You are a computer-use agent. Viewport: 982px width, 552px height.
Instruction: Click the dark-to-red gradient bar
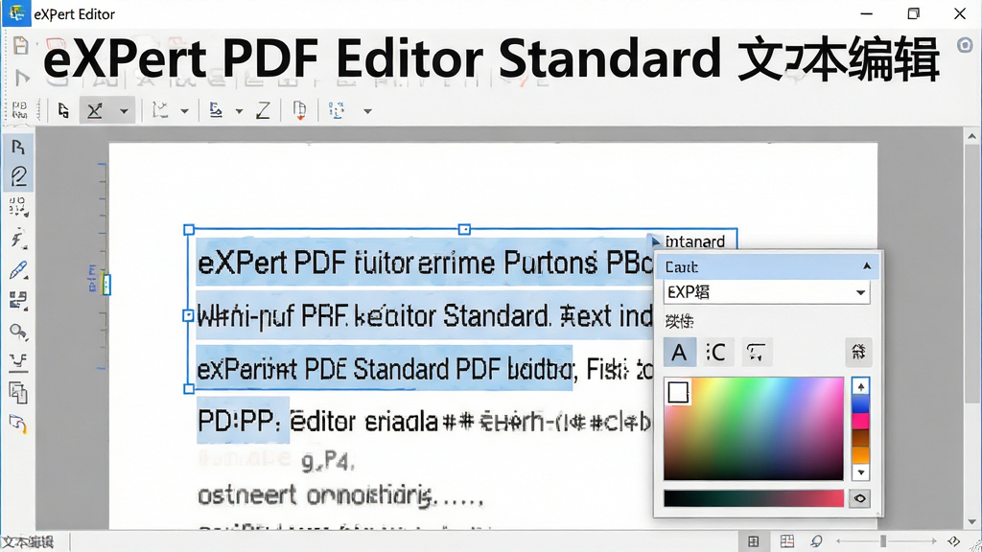point(754,498)
